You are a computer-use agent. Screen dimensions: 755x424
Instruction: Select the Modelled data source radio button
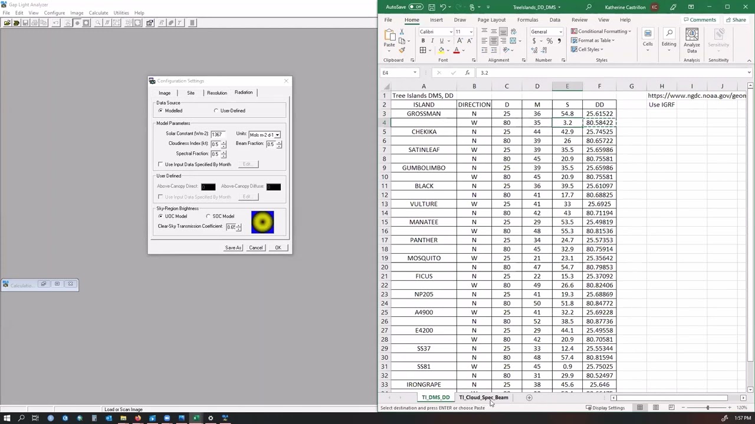160,111
